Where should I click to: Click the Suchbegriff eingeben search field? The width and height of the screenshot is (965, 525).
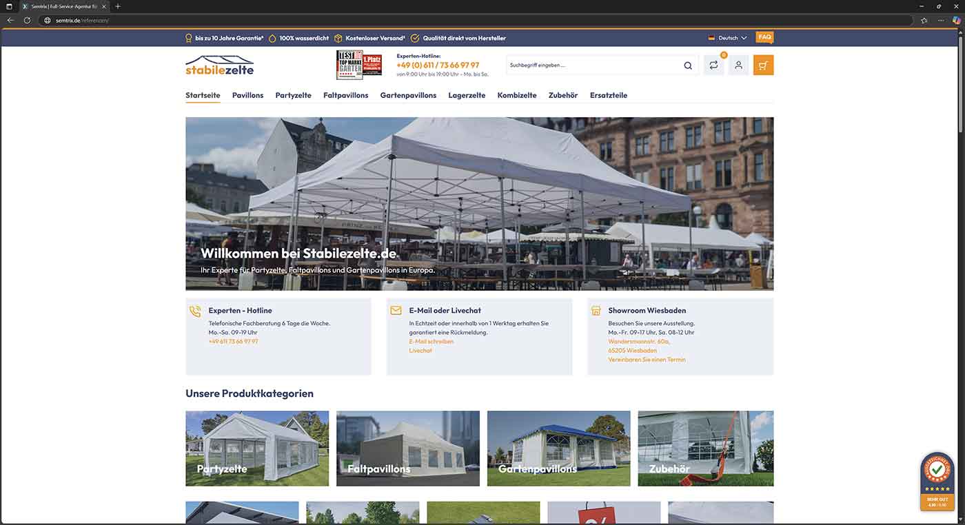point(593,65)
